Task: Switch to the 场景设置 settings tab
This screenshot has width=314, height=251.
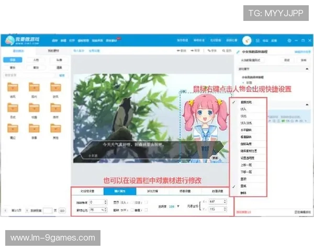Action: tap(185, 191)
